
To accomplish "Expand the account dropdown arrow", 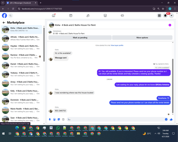I will pos(171,16).
